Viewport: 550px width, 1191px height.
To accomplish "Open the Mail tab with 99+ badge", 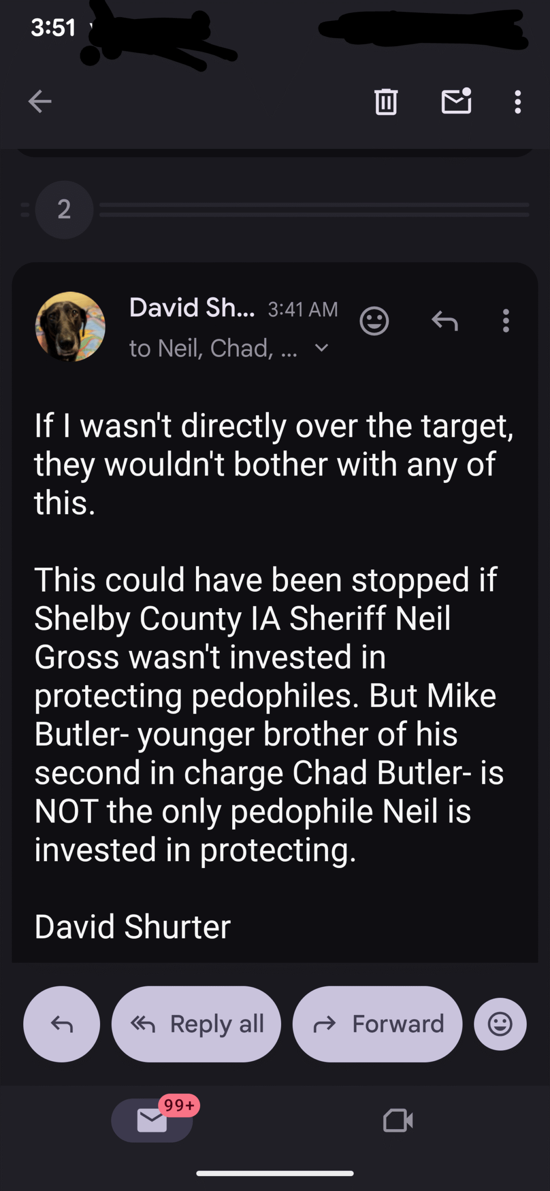I will point(152,1120).
